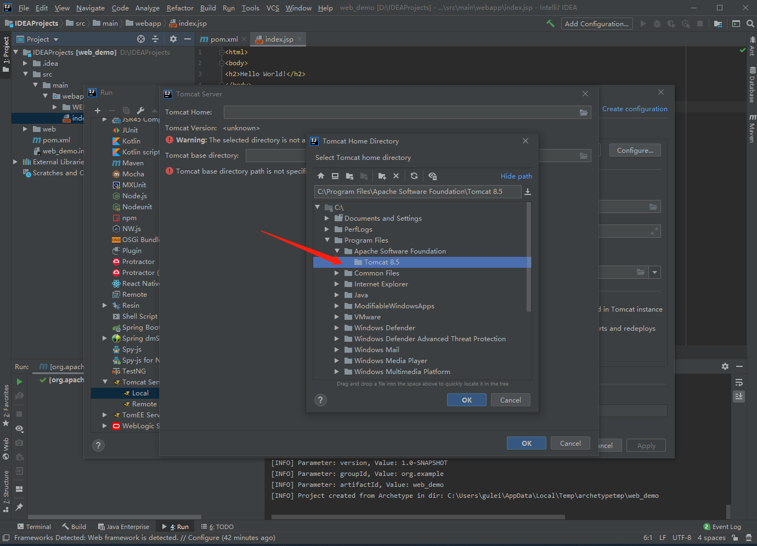Open the Refactor menu
This screenshot has height=546, width=757.
pos(180,8)
